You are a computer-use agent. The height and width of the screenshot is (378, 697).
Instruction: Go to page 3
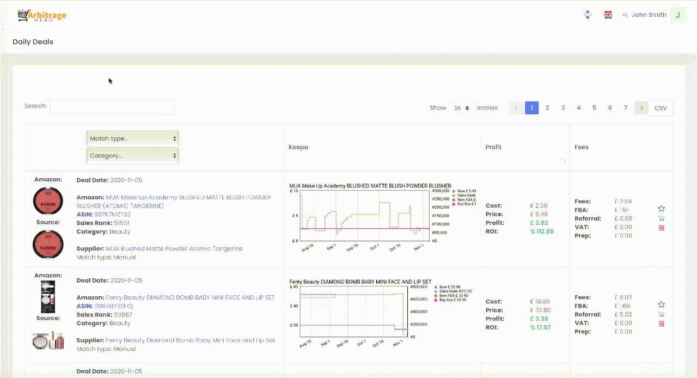coord(563,108)
